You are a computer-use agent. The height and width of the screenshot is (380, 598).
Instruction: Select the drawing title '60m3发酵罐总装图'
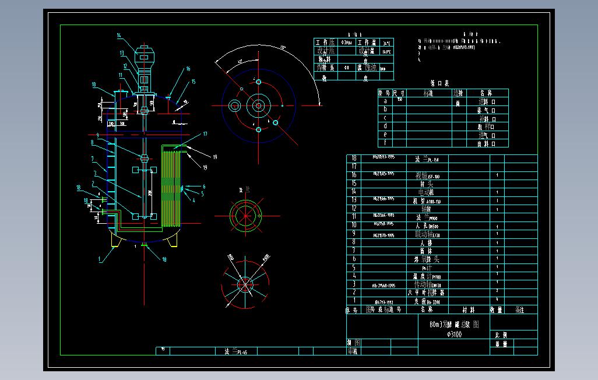454,324
